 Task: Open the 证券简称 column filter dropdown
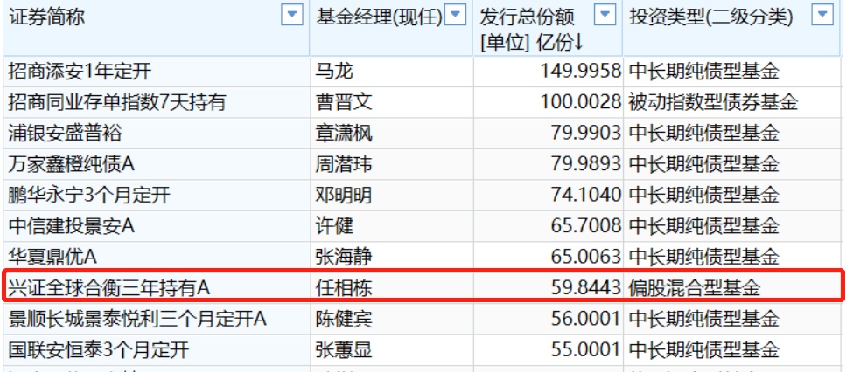pos(292,15)
